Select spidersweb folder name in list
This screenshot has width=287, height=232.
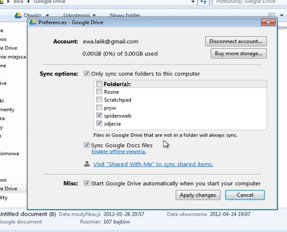point(118,116)
